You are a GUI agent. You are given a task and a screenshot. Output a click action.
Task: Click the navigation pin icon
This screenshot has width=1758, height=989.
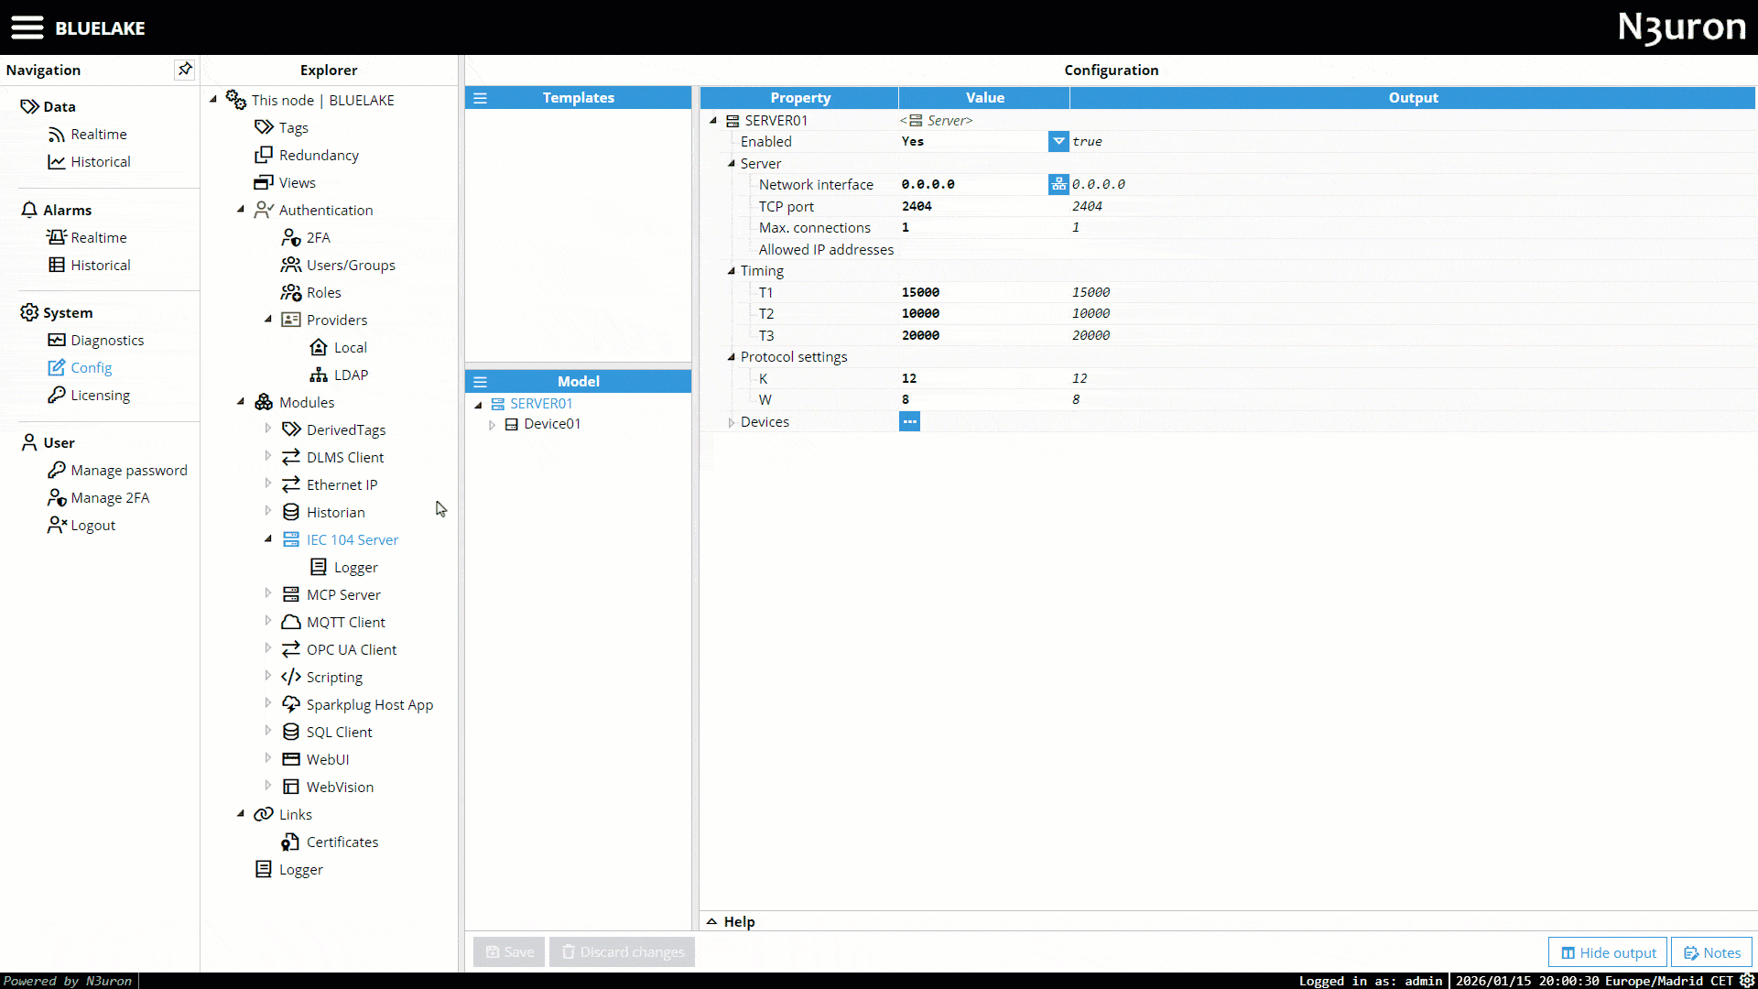(185, 70)
